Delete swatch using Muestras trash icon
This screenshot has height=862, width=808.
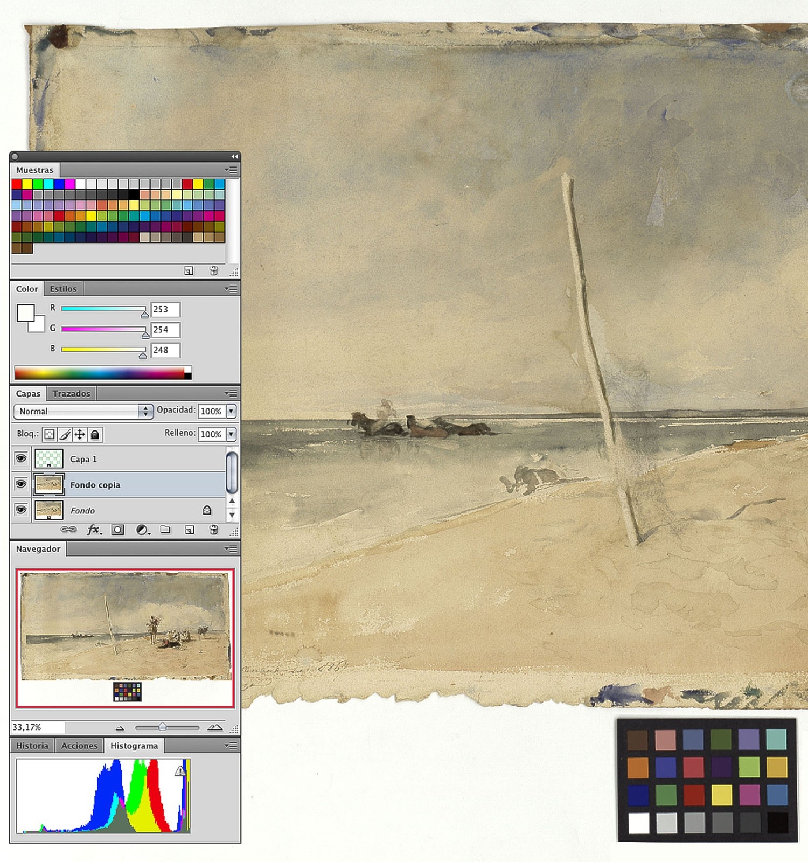(214, 270)
